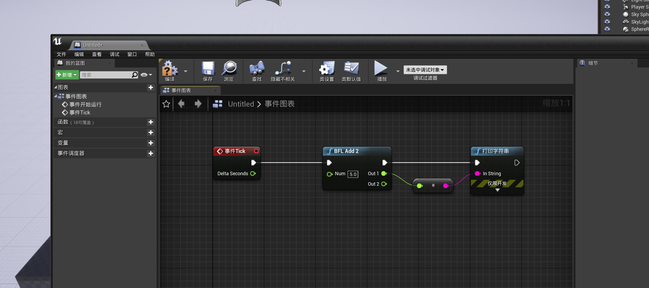The width and height of the screenshot is (649, 288).
Task: Add new variable with 变量 plus button
Action: pos(151,143)
